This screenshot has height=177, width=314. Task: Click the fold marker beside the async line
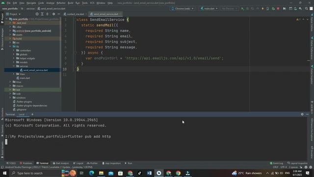76,53
